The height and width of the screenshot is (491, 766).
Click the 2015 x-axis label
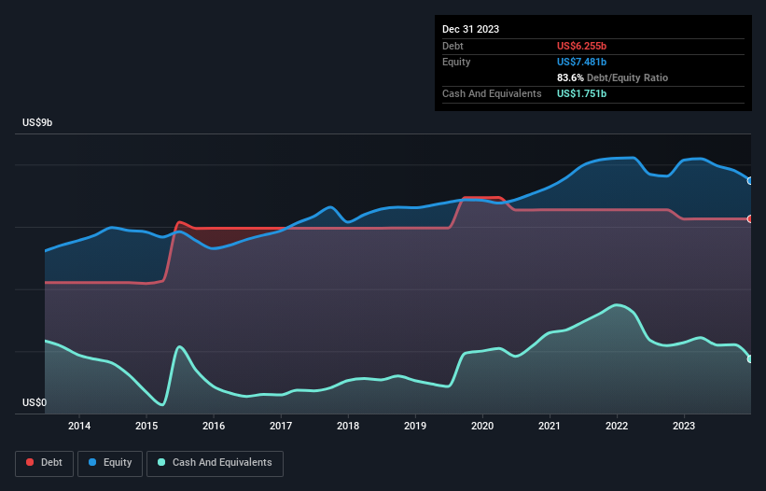146,426
